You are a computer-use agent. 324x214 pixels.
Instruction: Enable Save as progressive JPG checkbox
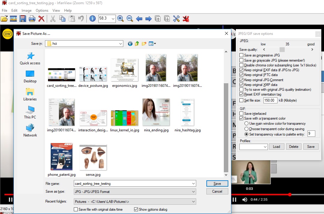(x=241, y=55)
